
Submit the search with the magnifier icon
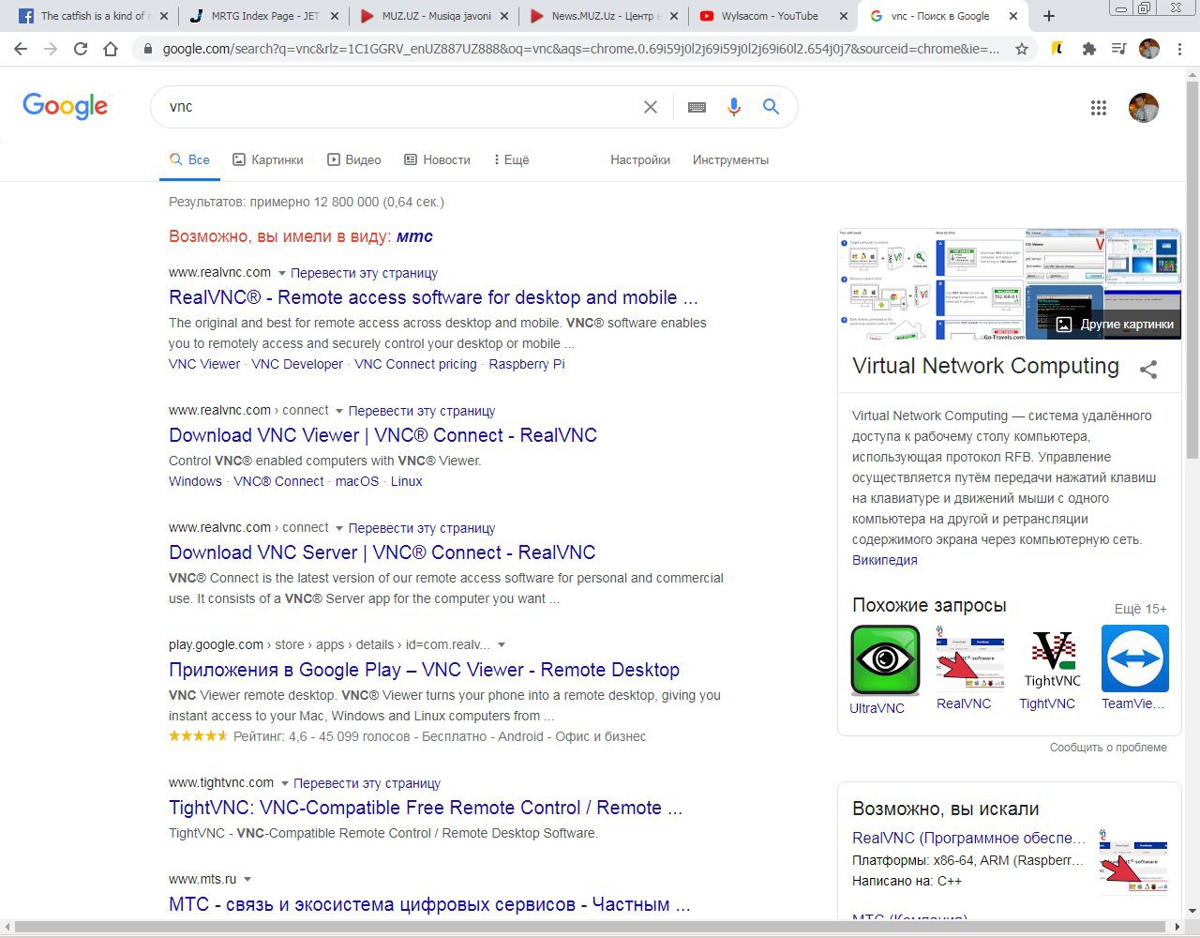pyautogui.click(x=771, y=107)
